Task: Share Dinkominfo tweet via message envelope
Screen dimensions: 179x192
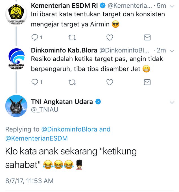Action: (147, 82)
